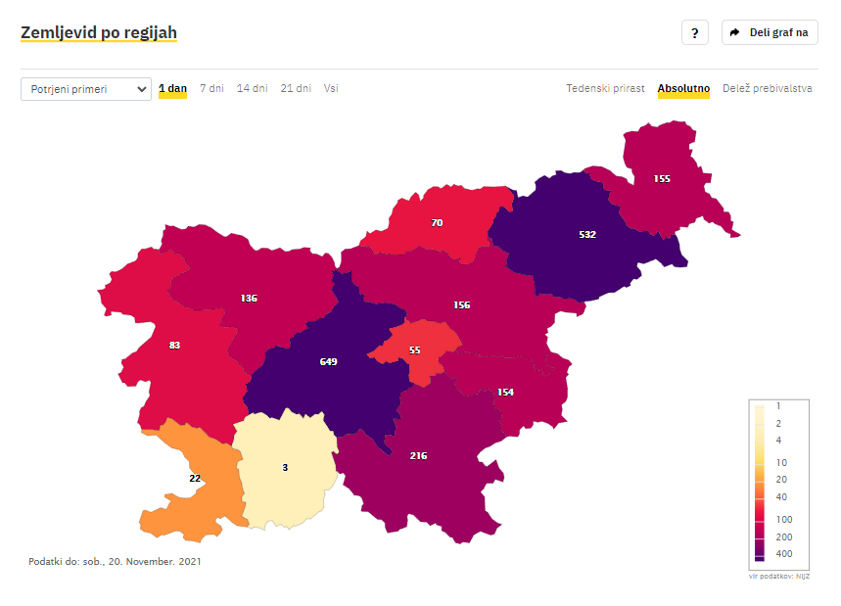Show Vsi all-time data
This screenshot has width=841, height=606.
[x=331, y=88]
